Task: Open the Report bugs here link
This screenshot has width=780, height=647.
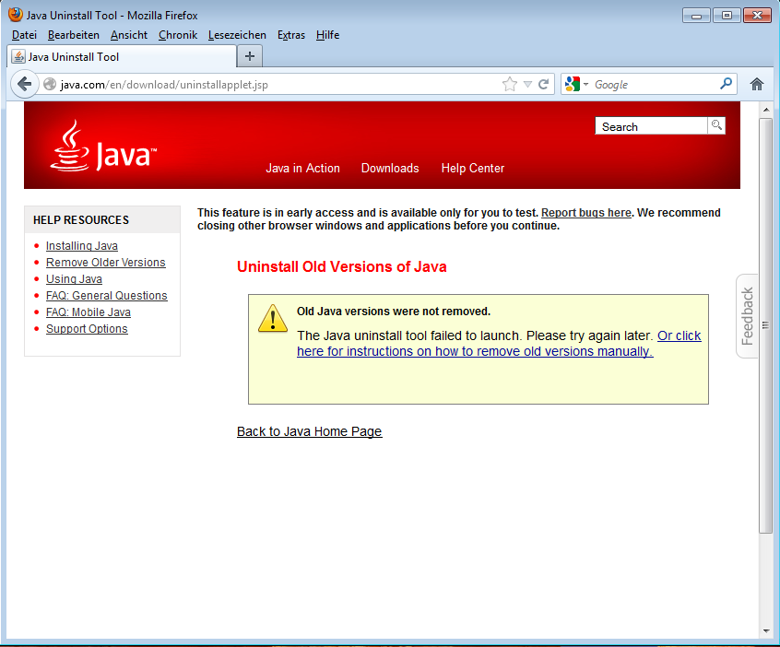Action: coord(585,213)
